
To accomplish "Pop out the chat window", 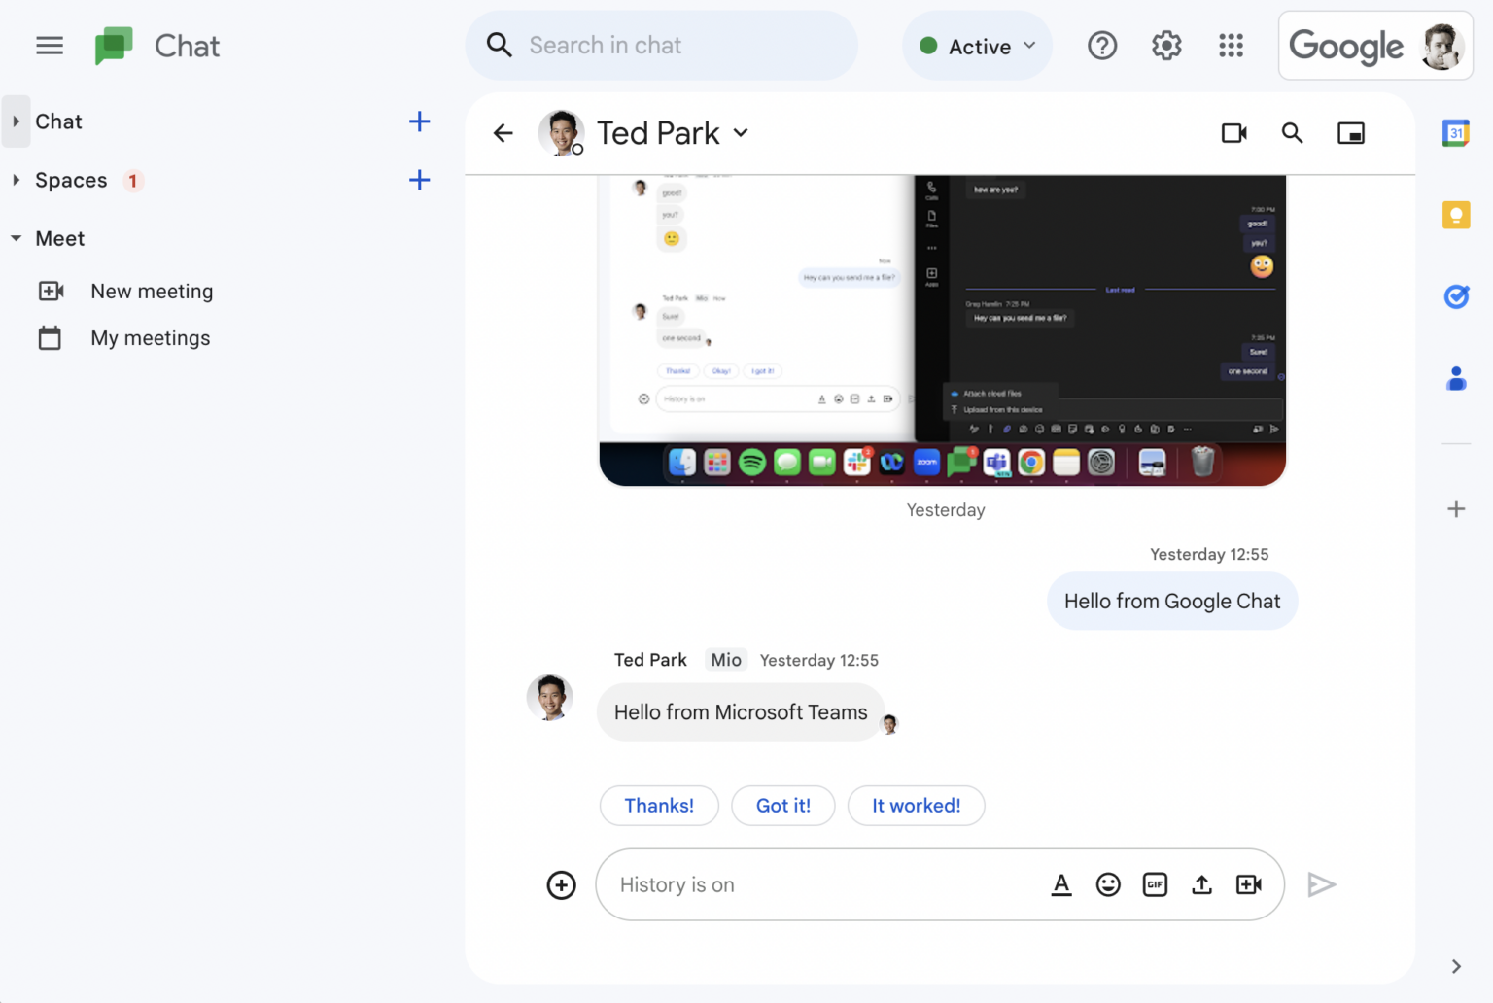I will (1350, 132).
